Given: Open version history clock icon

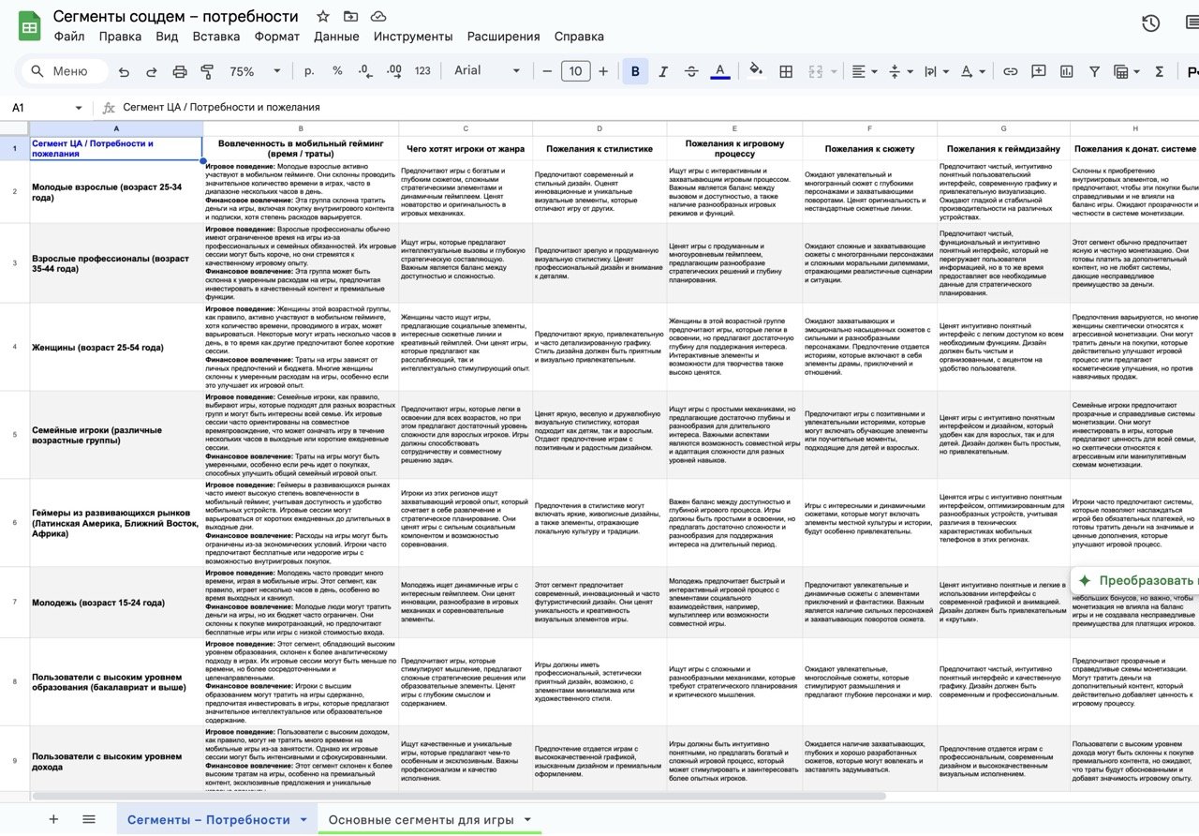Looking at the screenshot, I should pos(1151,23).
